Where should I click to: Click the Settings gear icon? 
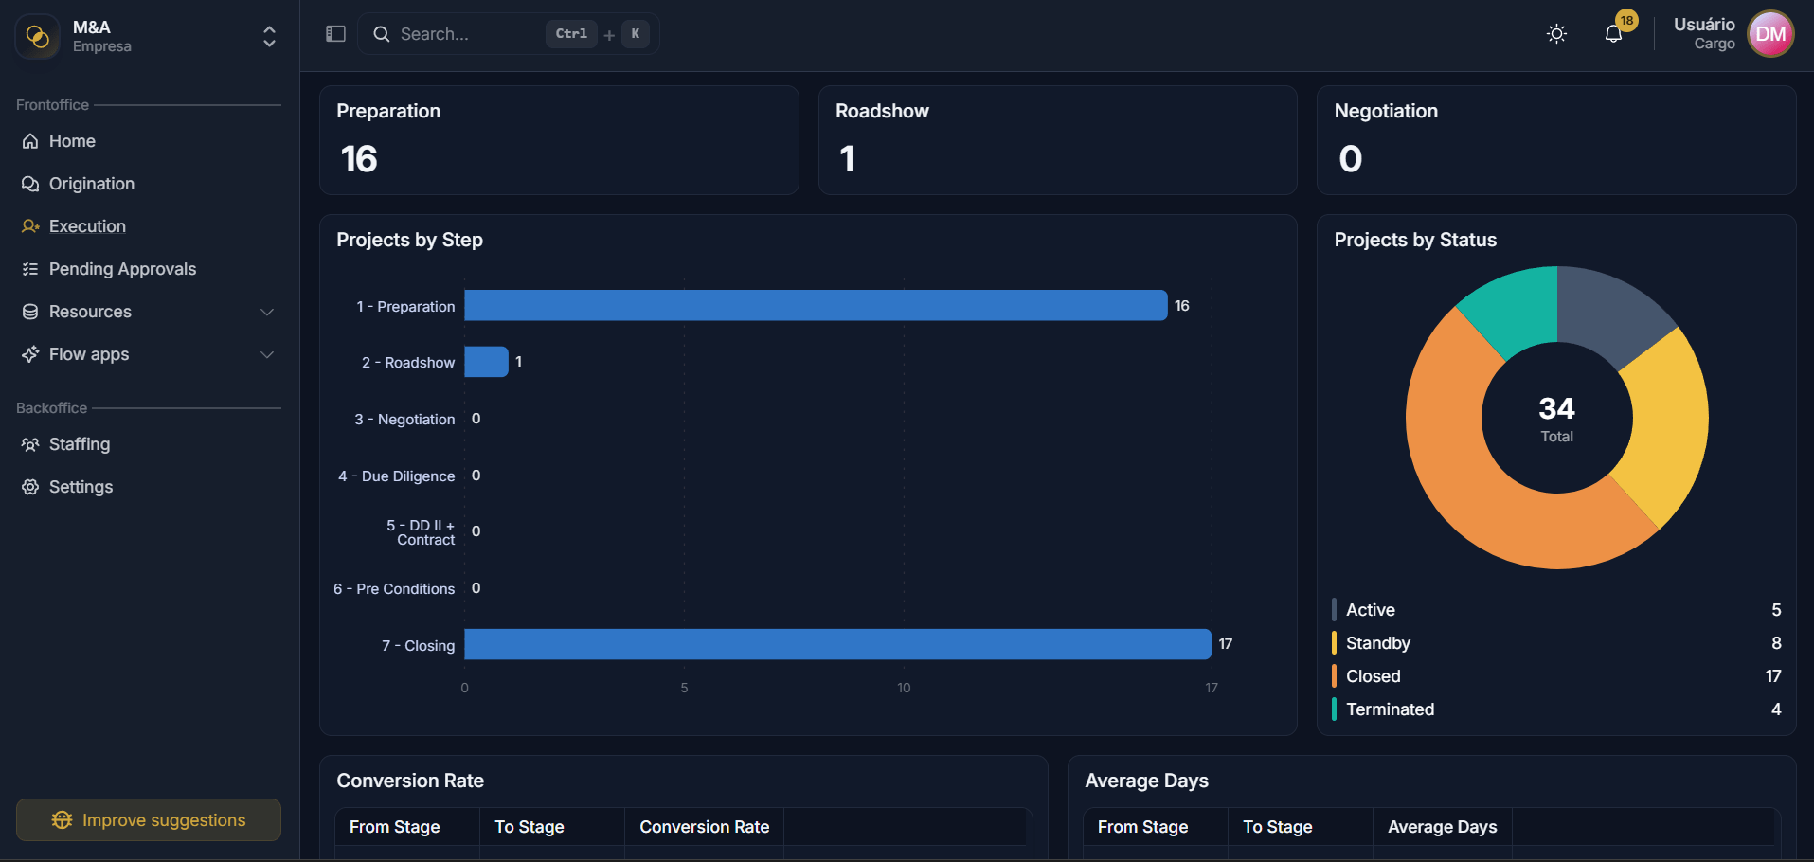pyautogui.click(x=30, y=487)
